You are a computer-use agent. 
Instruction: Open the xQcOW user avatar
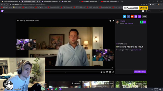[x=143, y=11]
